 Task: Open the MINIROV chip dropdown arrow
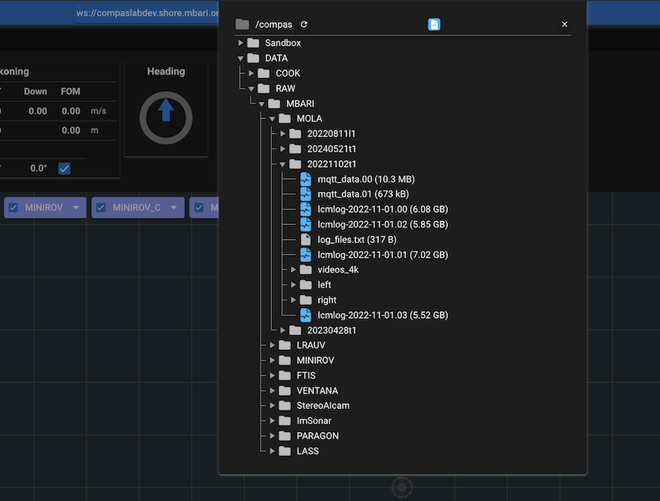[76, 208]
